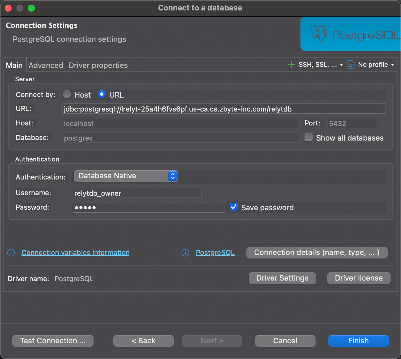This screenshot has width=401, height=359.
Task: Click the "Connect by:" label
Action: tap(35, 95)
